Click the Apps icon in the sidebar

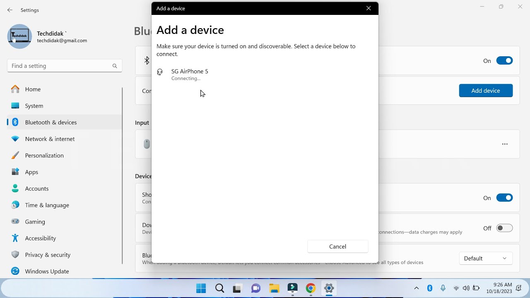click(15, 172)
